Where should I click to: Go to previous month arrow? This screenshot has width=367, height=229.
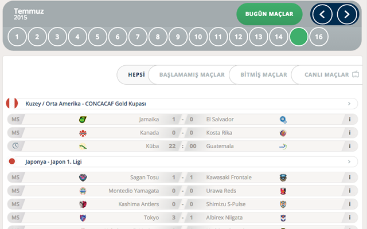tap(322, 14)
